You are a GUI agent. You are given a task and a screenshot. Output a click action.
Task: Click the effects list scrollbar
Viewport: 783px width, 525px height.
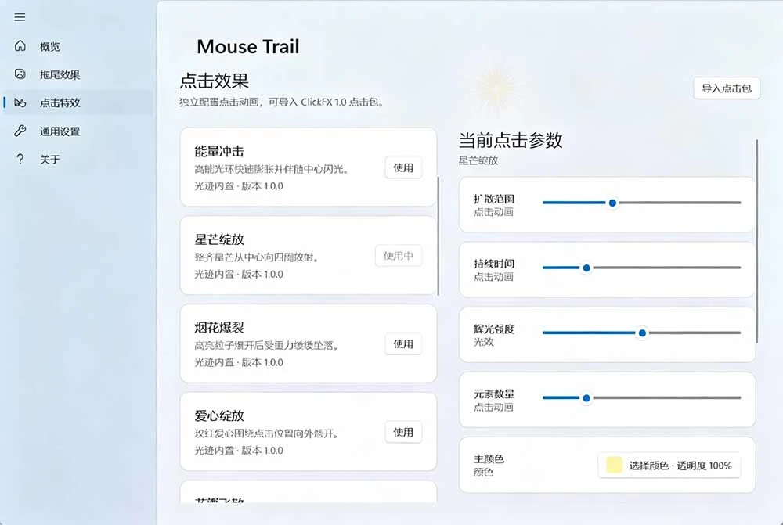click(438, 236)
